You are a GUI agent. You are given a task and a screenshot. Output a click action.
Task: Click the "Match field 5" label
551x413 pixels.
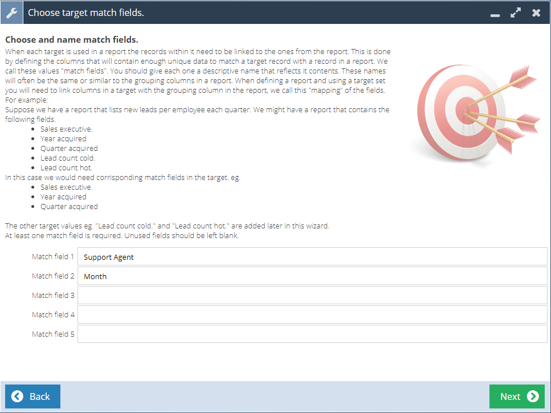click(x=53, y=334)
